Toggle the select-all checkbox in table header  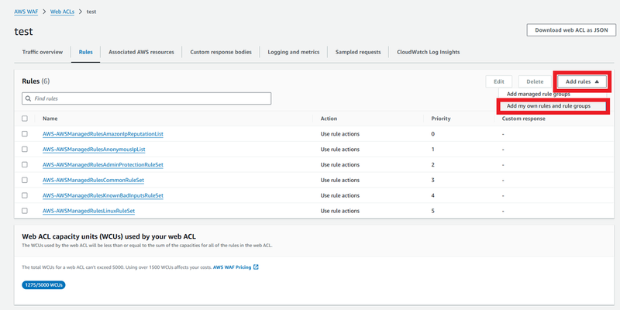25,119
